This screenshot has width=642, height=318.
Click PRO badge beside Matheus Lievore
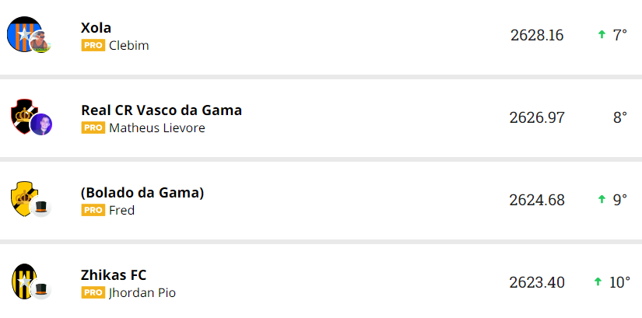tap(93, 128)
